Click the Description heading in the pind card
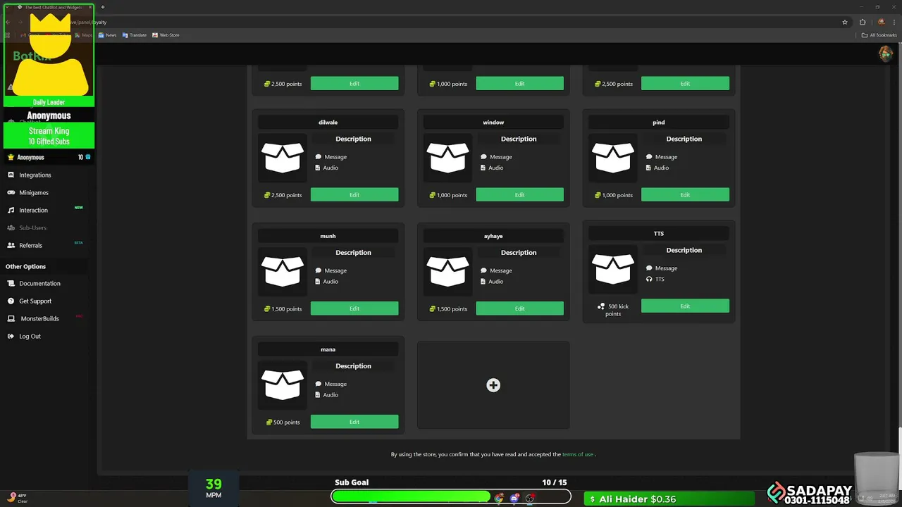This screenshot has height=507, width=902. tap(684, 139)
